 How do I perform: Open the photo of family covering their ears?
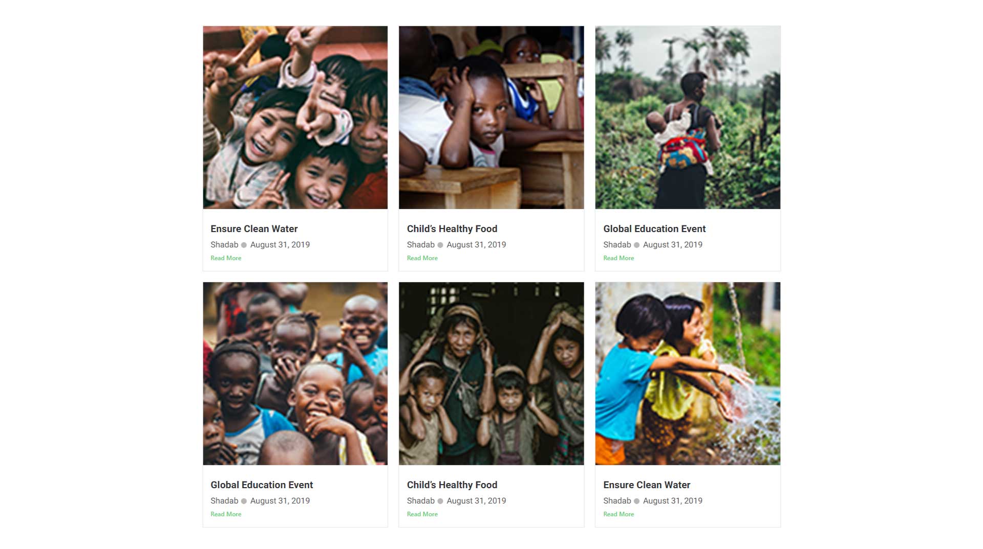tap(491, 374)
